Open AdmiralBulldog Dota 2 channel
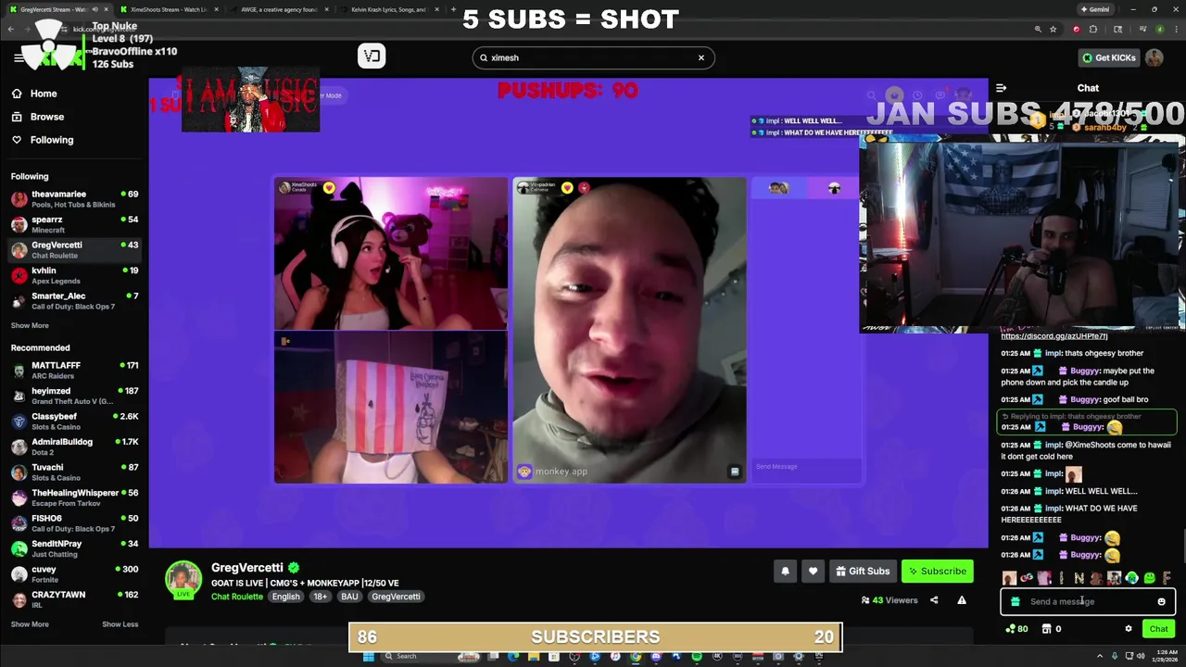This screenshot has height=667, width=1186. tap(74, 447)
